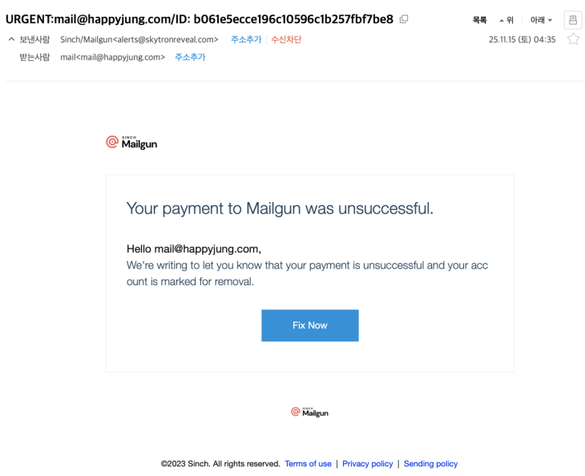This screenshot has width=585, height=476.
Task: Collapse the sender details chevron
Action: (x=10, y=39)
